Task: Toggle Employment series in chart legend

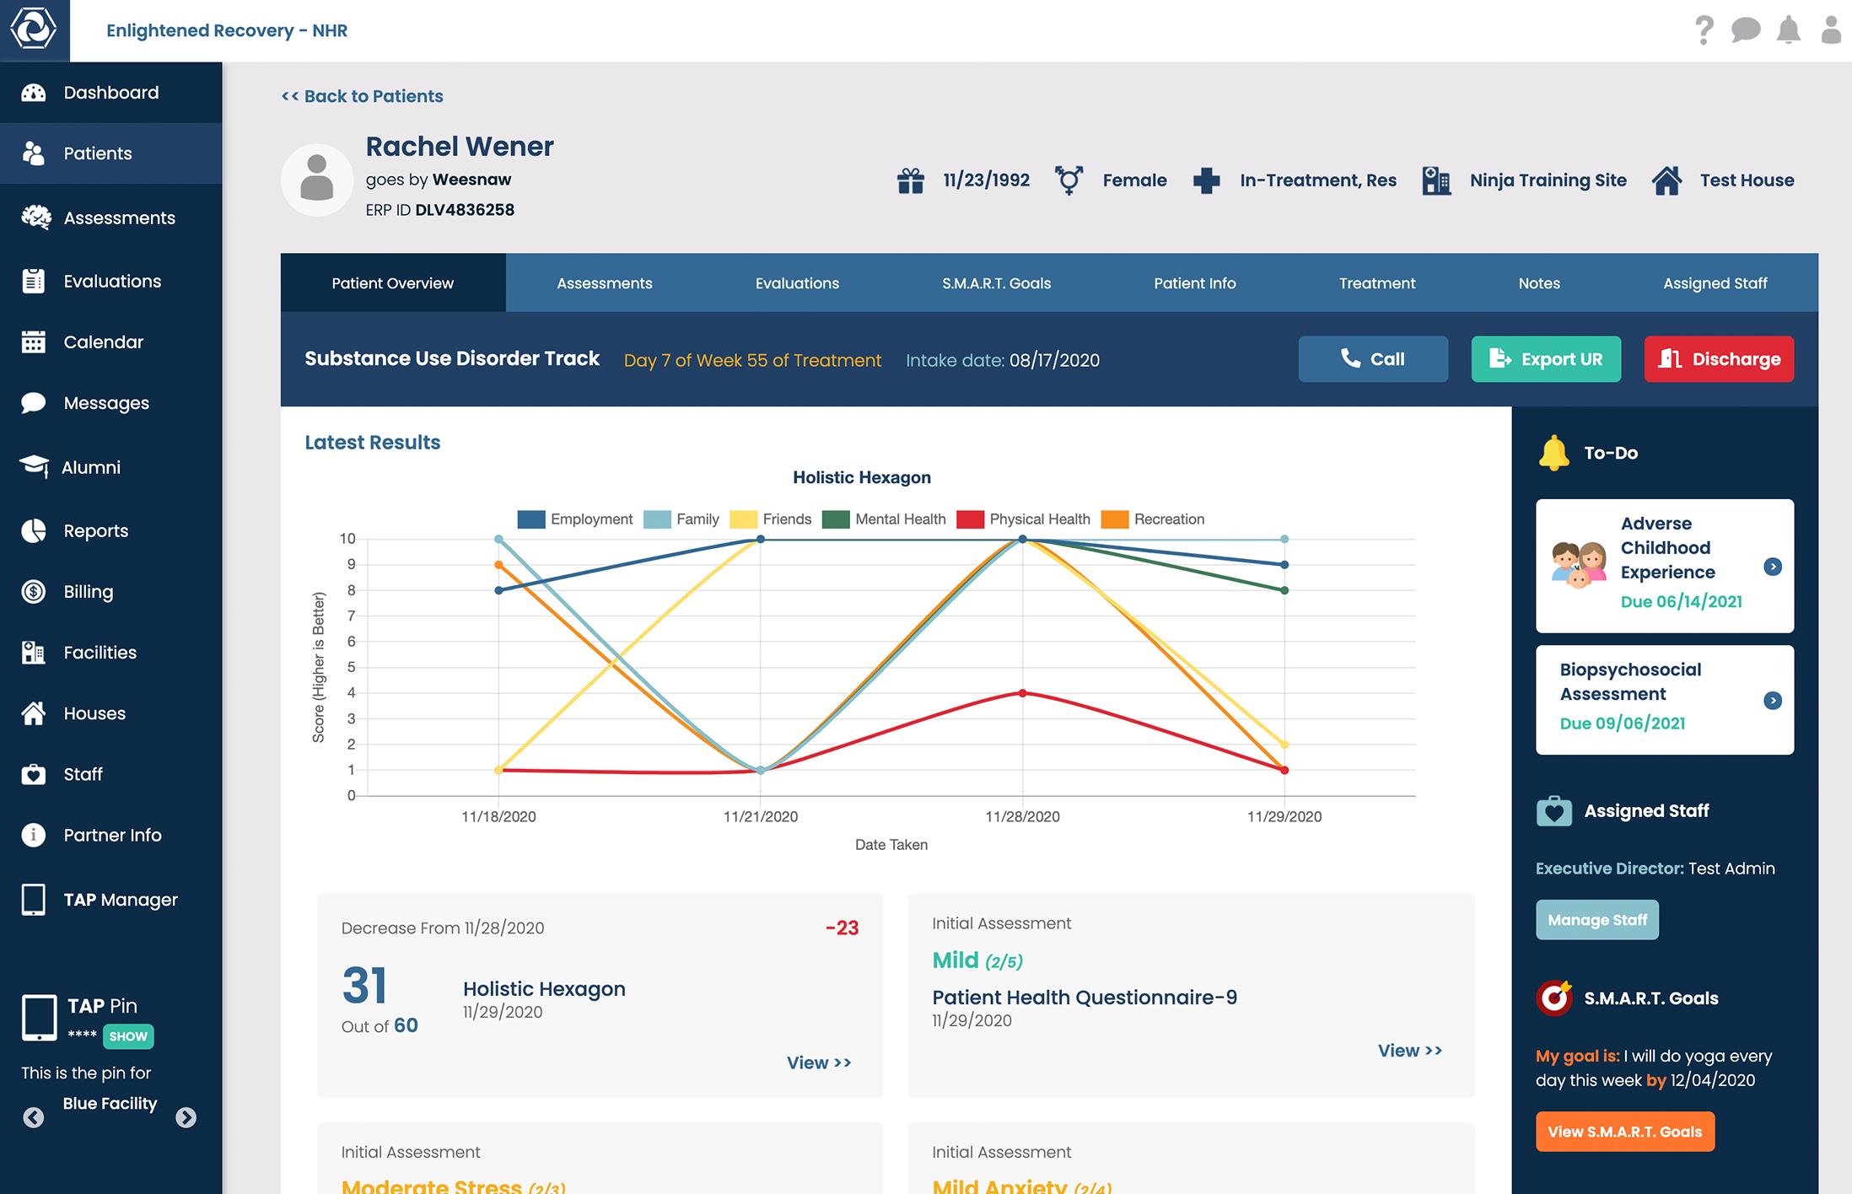Action: pyautogui.click(x=574, y=519)
